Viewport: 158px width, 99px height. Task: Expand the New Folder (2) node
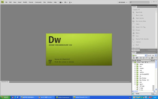click(x=135, y=80)
